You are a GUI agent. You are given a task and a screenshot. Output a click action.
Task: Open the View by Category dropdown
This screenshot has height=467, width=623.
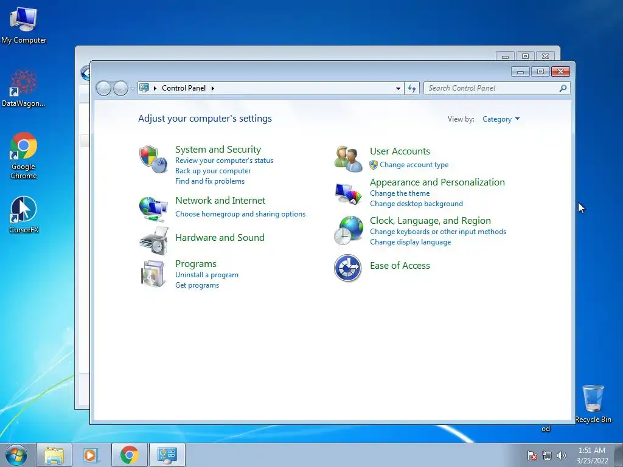tap(501, 119)
